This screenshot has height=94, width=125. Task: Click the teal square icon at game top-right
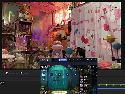[93, 67]
